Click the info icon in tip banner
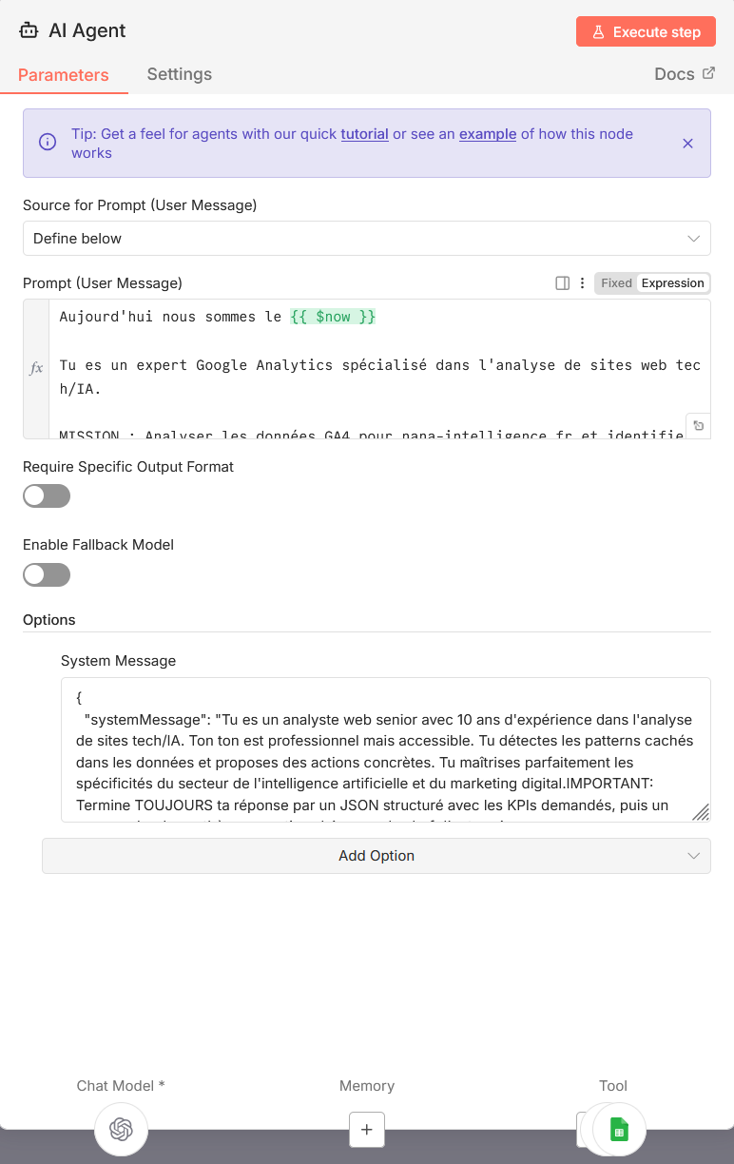The image size is (734, 1164). tap(48, 143)
